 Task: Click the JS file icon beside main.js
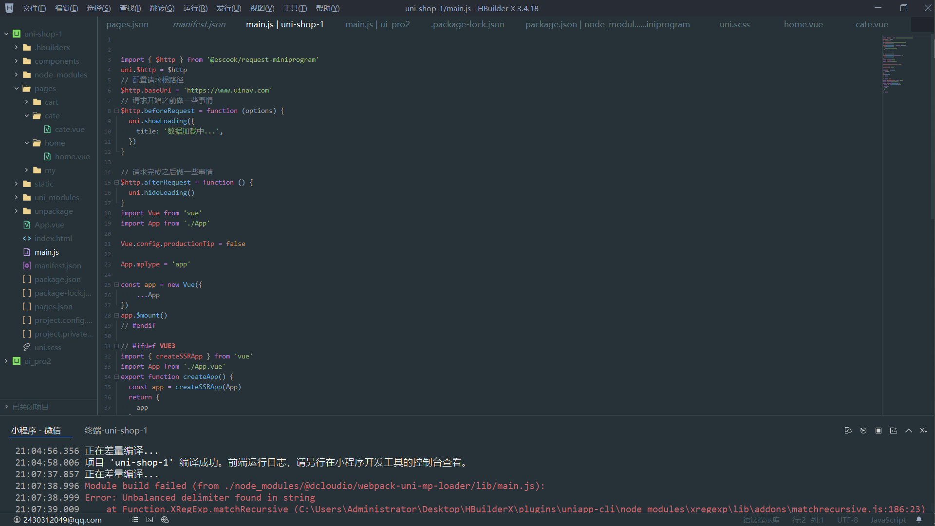click(27, 252)
